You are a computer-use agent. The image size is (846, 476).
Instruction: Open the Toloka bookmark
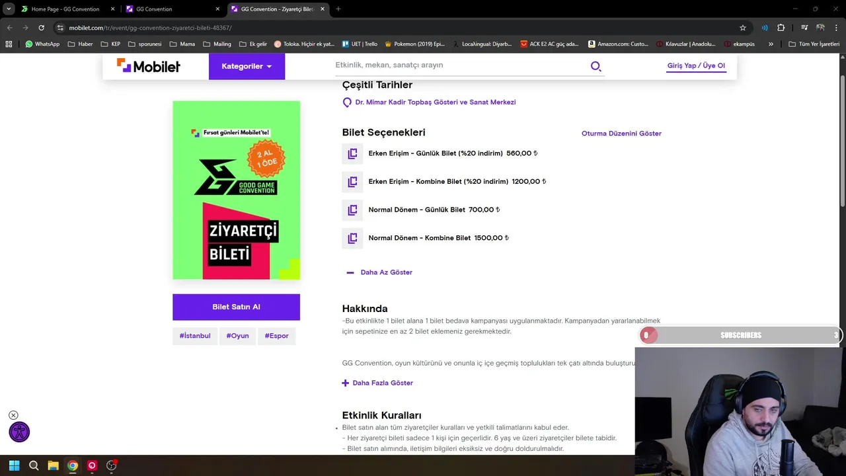pos(304,44)
